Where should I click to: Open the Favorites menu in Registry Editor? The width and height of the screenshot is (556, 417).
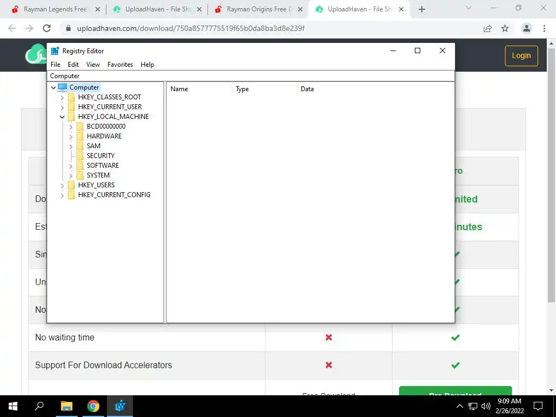120,65
